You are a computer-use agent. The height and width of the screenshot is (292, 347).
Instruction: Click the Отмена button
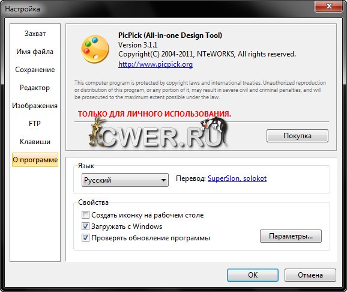click(x=310, y=275)
